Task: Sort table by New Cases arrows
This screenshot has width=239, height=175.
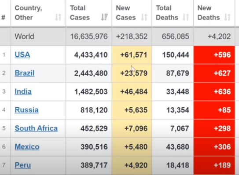Action: (x=144, y=17)
